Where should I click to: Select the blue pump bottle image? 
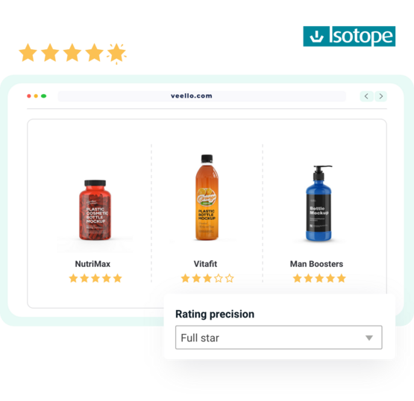(319, 203)
